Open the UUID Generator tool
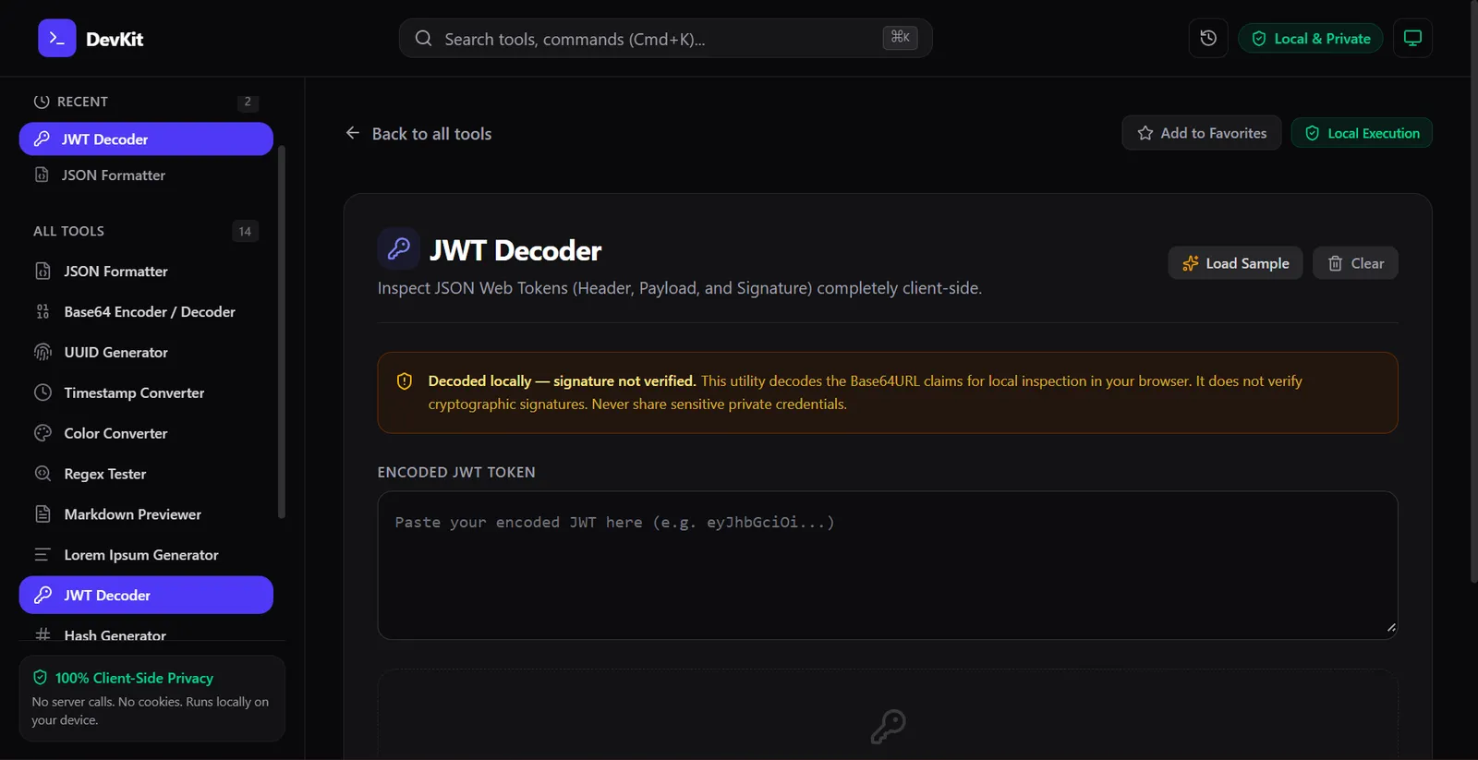1478x760 pixels. [146, 353]
